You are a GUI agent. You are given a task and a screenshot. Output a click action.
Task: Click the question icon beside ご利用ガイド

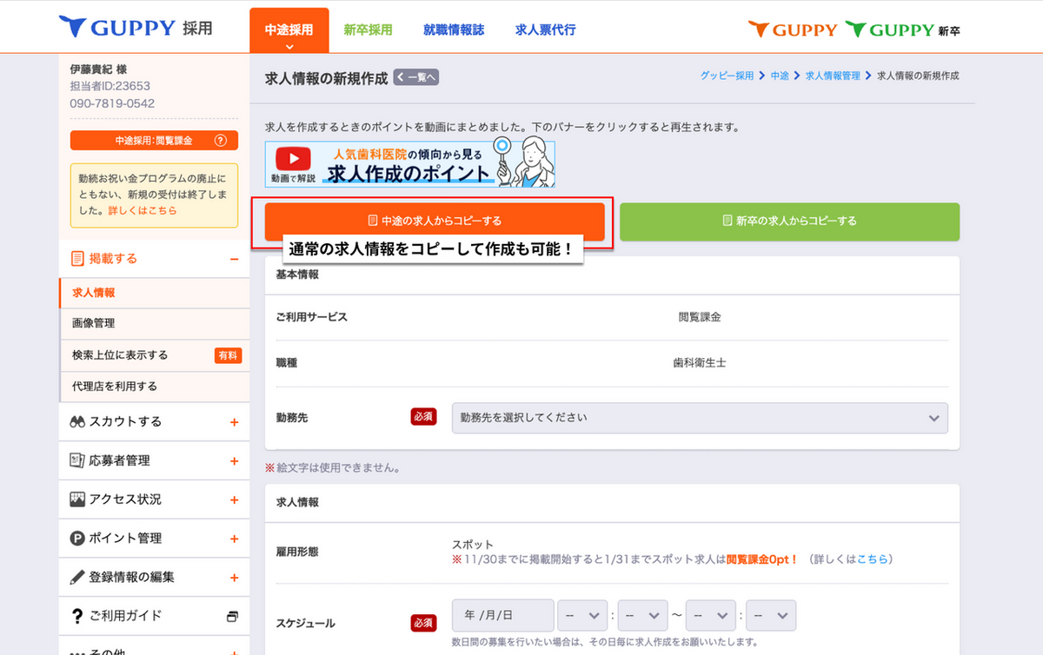pyautogui.click(x=76, y=616)
